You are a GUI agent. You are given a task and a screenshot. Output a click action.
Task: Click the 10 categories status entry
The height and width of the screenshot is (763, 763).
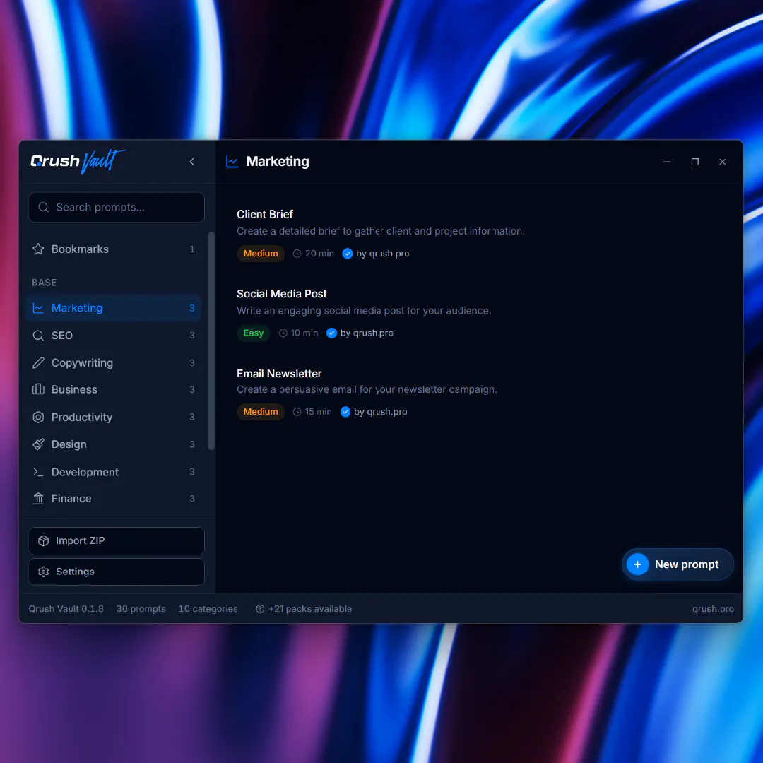(208, 609)
